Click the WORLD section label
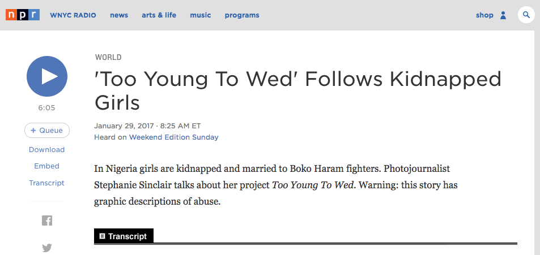The image size is (540, 255). pos(108,58)
